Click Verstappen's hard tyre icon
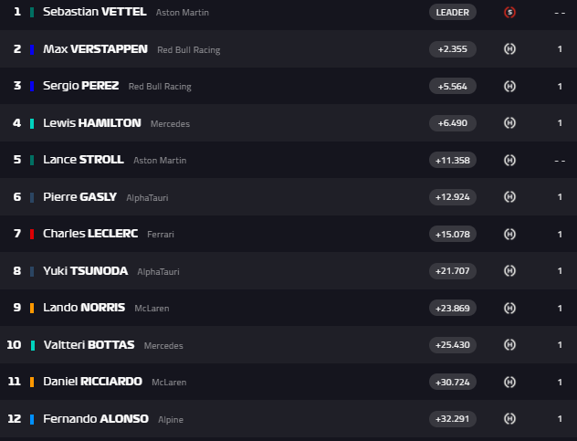 (509, 49)
